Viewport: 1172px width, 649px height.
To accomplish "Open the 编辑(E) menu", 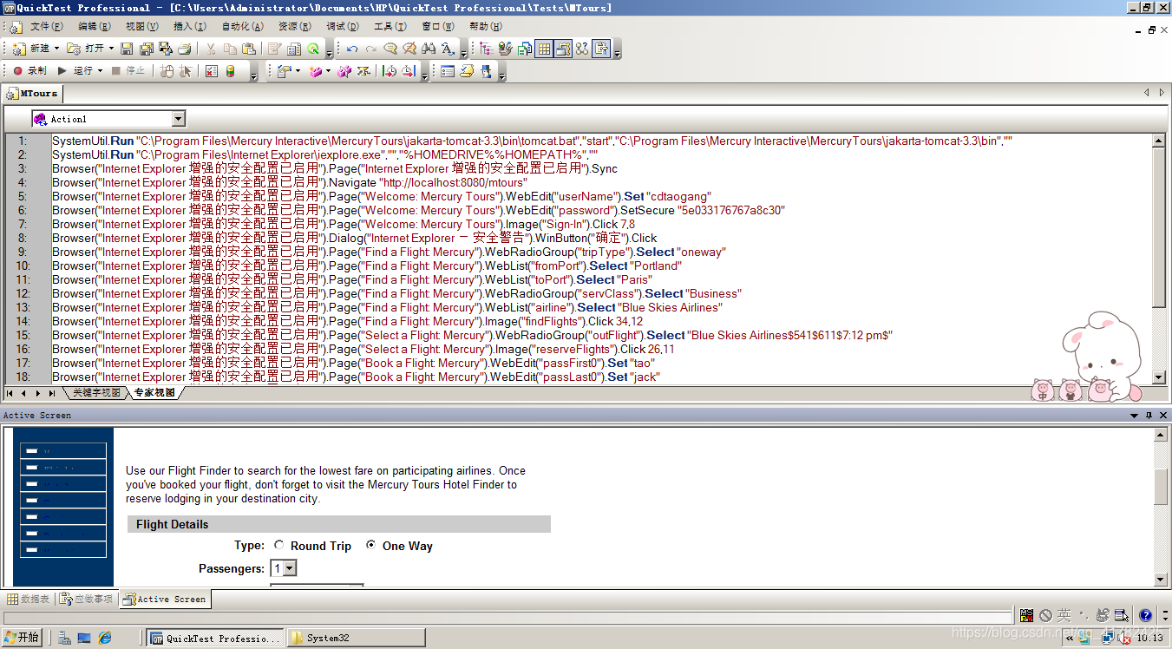I will [x=95, y=27].
